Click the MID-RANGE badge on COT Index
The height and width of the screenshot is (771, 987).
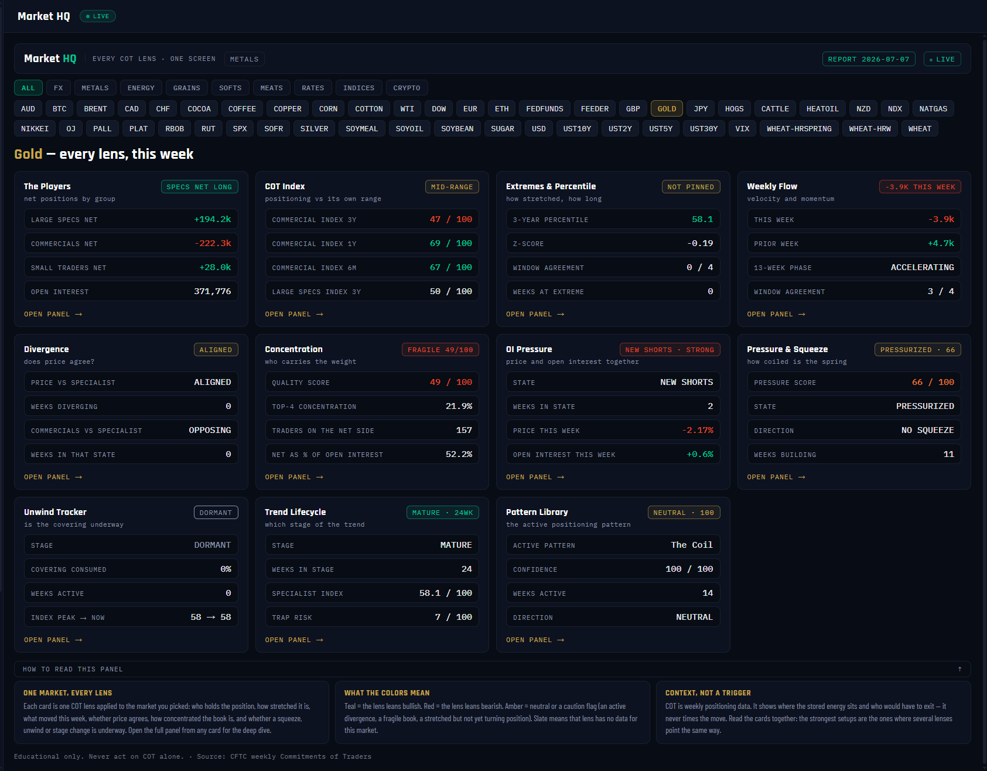coord(452,187)
